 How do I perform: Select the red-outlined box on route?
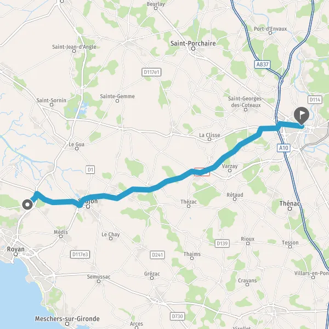[202, 172]
